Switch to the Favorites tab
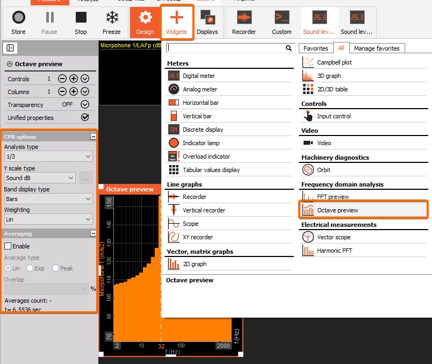Screen dimensions: 432x364 (316, 48)
